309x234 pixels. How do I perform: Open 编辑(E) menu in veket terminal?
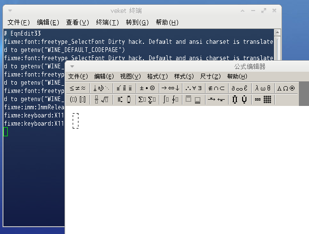coord(48,23)
